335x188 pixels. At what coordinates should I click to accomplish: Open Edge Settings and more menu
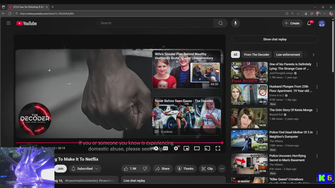click(325, 14)
